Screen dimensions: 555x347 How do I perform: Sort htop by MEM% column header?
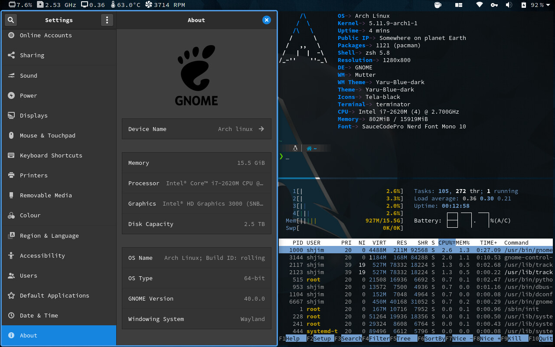[463, 242]
